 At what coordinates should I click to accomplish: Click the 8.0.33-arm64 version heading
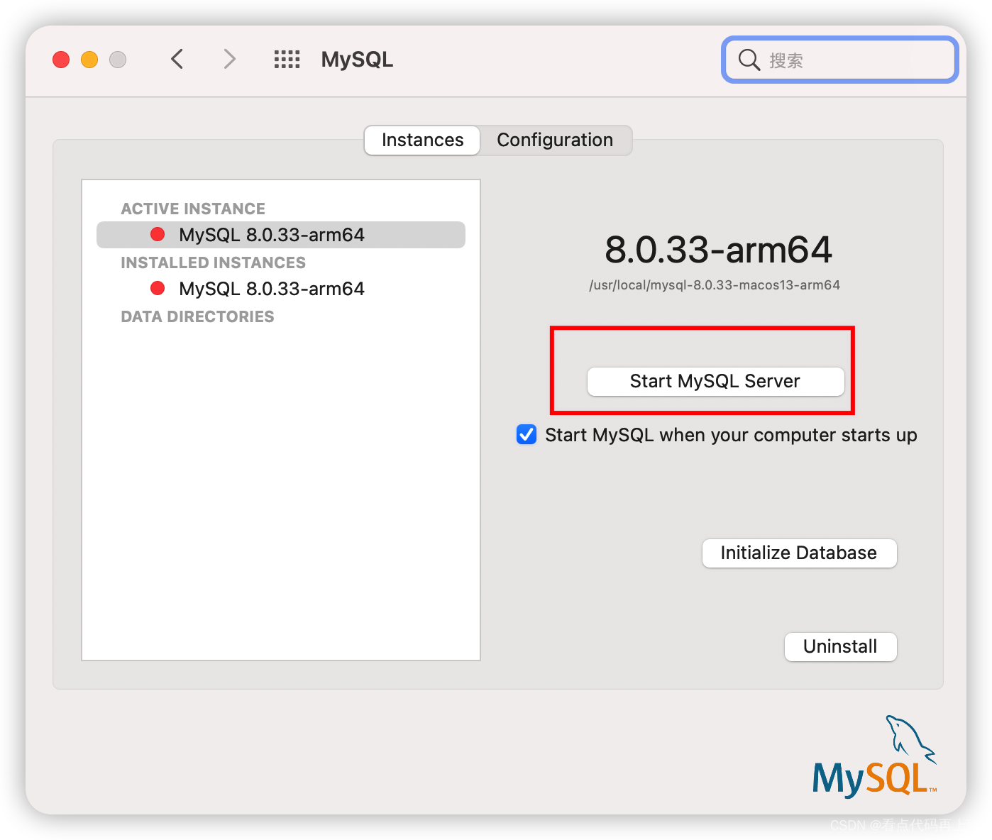[718, 250]
